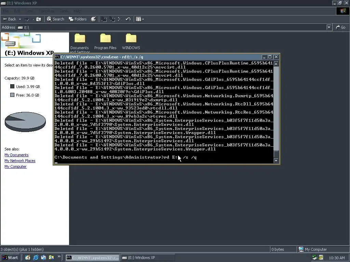Click the Delete X toolbar icon
The height and width of the screenshot is (262, 350).
click(120, 19)
